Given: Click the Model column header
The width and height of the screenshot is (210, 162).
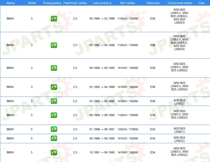Looking at the screenshot, I should pos(32,3).
